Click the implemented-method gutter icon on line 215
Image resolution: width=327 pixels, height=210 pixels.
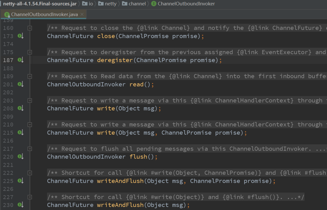coord(21,133)
